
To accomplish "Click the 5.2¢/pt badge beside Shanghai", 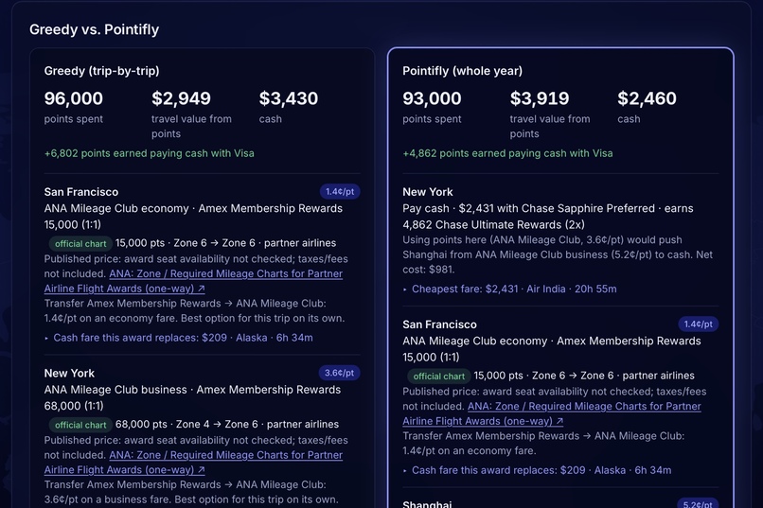I will click(699, 503).
